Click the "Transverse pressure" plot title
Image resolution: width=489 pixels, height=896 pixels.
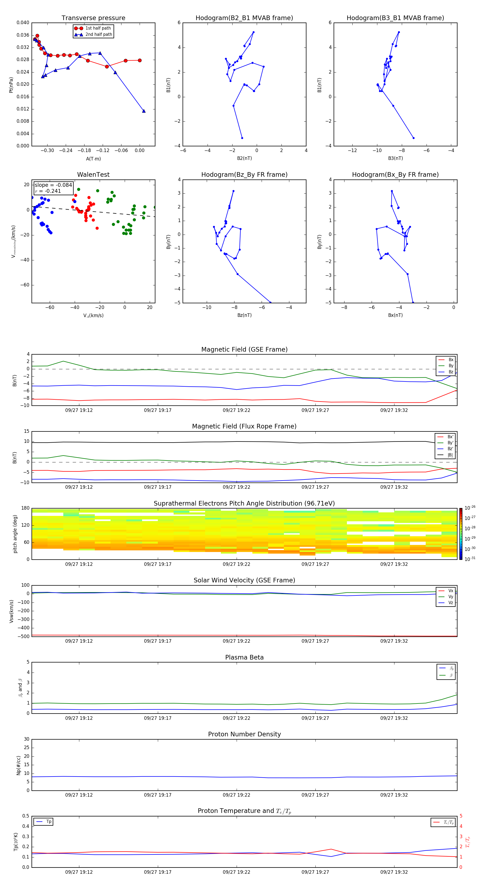[x=93, y=18]
